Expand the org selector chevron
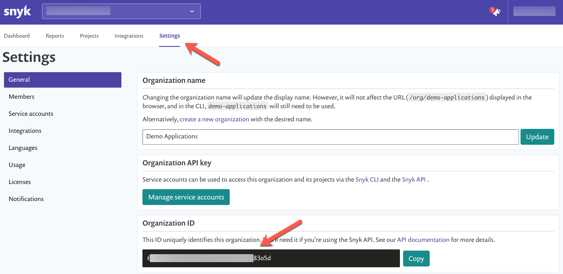563x274 pixels. (x=192, y=11)
